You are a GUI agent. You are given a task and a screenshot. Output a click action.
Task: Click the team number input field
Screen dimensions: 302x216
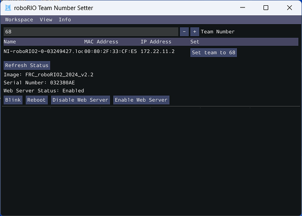tap(91, 31)
